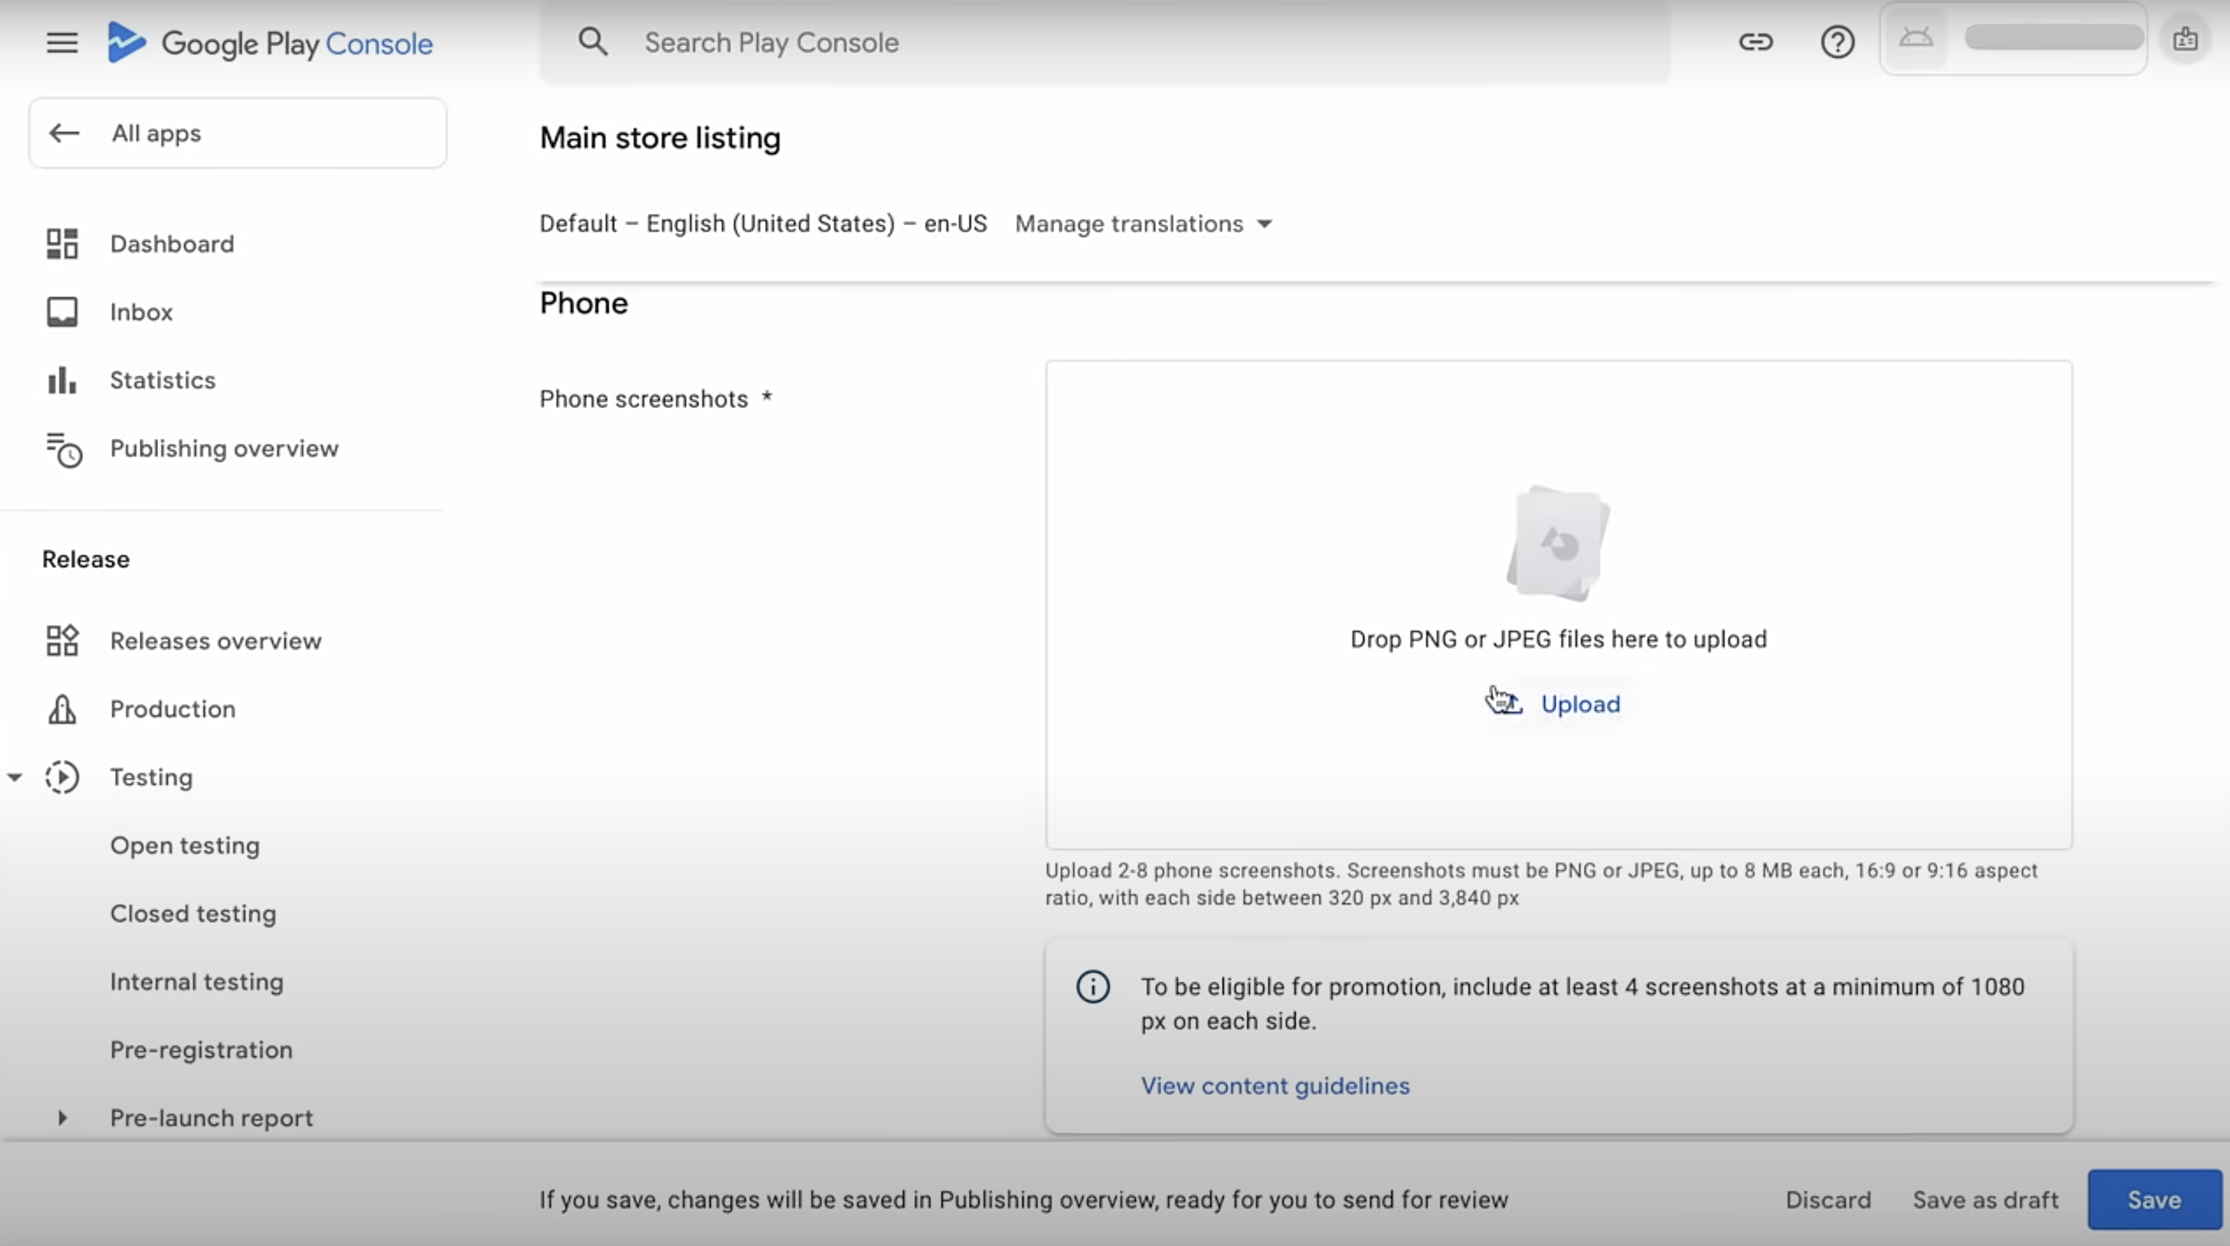Click Save as draft

1985,1200
